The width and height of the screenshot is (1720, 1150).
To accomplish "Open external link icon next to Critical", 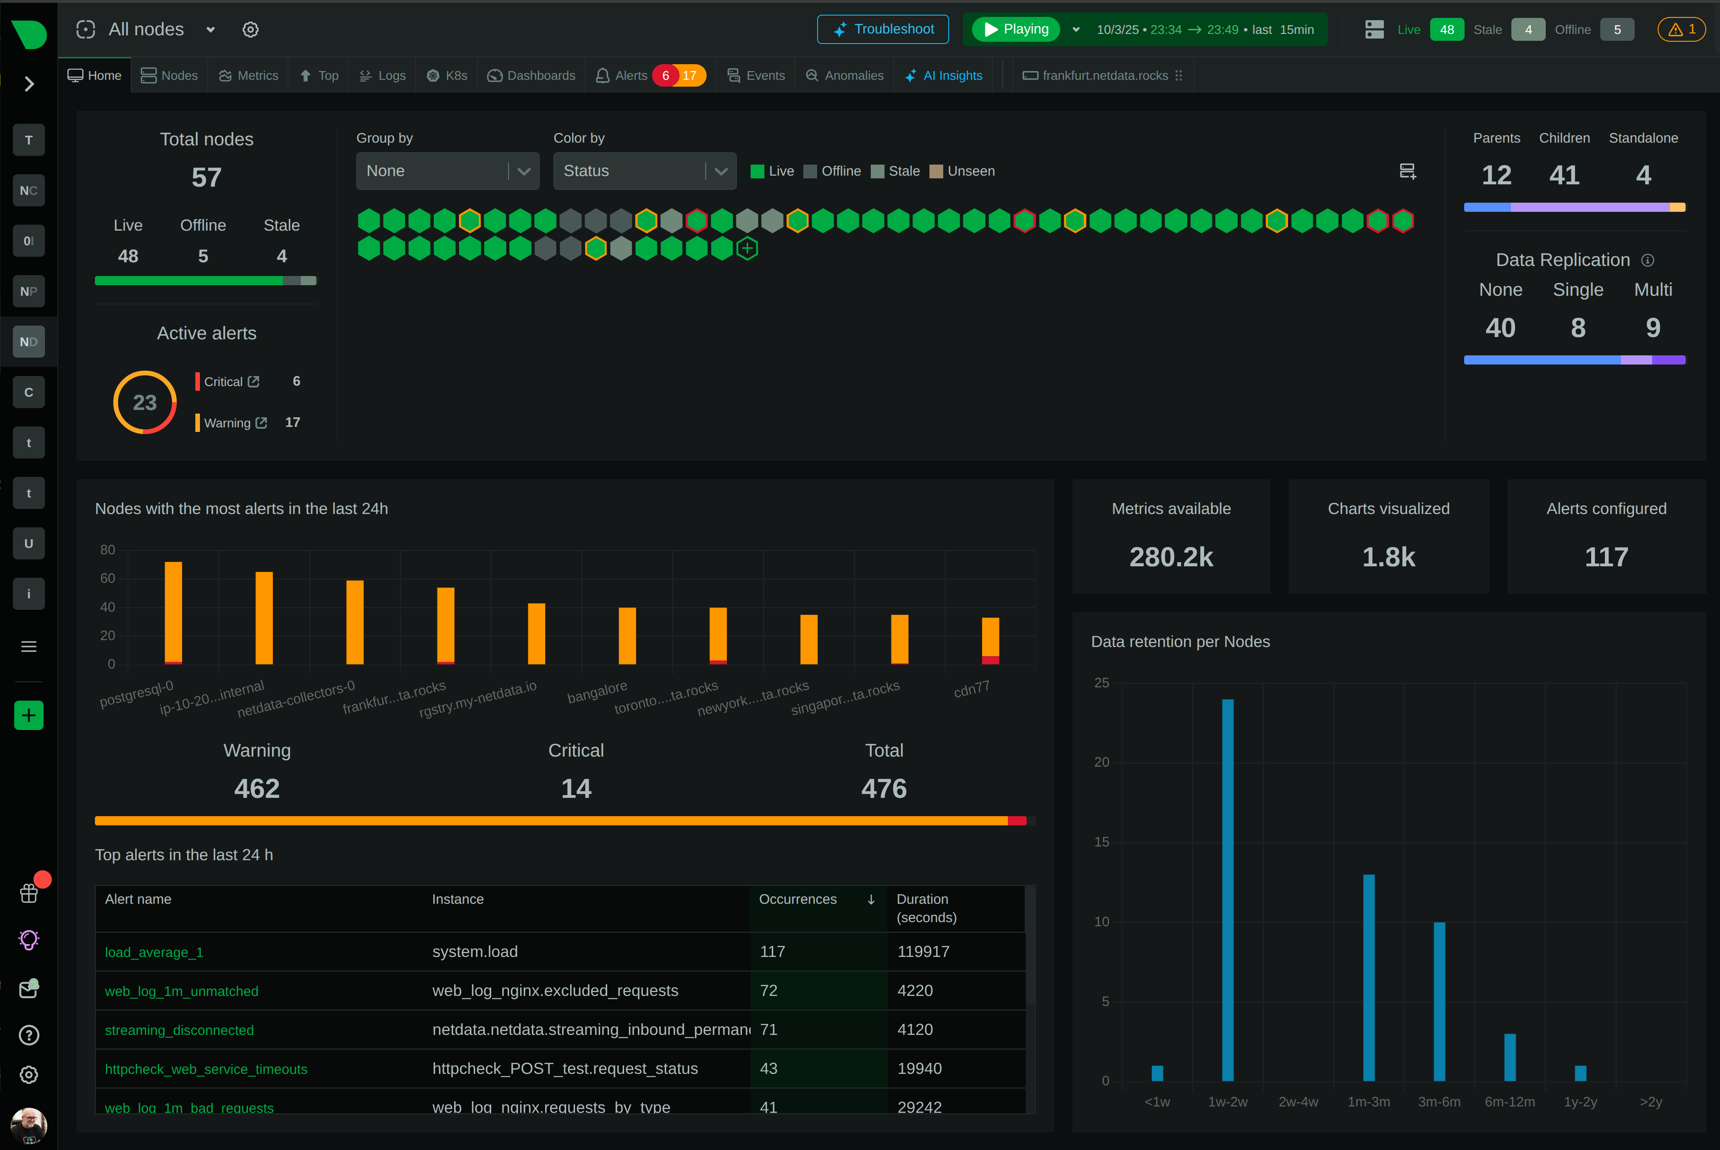I will (254, 381).
